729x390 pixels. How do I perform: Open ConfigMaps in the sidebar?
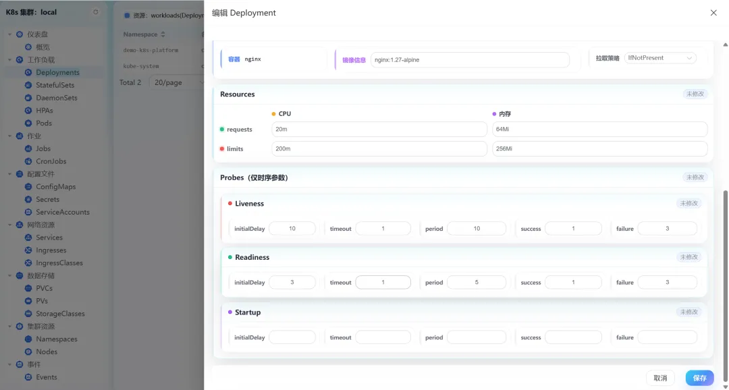[56, 187]
